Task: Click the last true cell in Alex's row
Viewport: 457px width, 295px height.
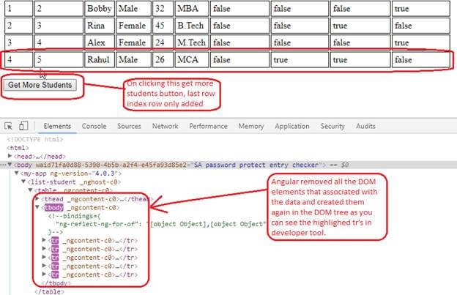Action: (420, 42)
